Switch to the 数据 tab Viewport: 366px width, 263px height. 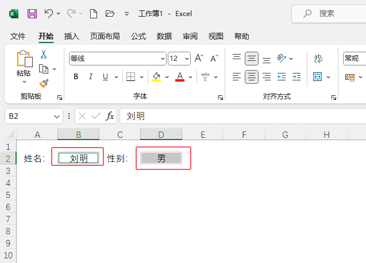(164, 36)
